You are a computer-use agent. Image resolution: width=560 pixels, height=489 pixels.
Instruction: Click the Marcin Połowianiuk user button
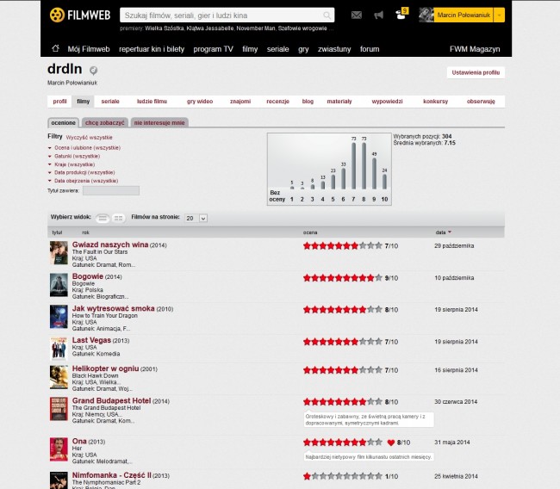pyautogui.click(x=464, y=15)
